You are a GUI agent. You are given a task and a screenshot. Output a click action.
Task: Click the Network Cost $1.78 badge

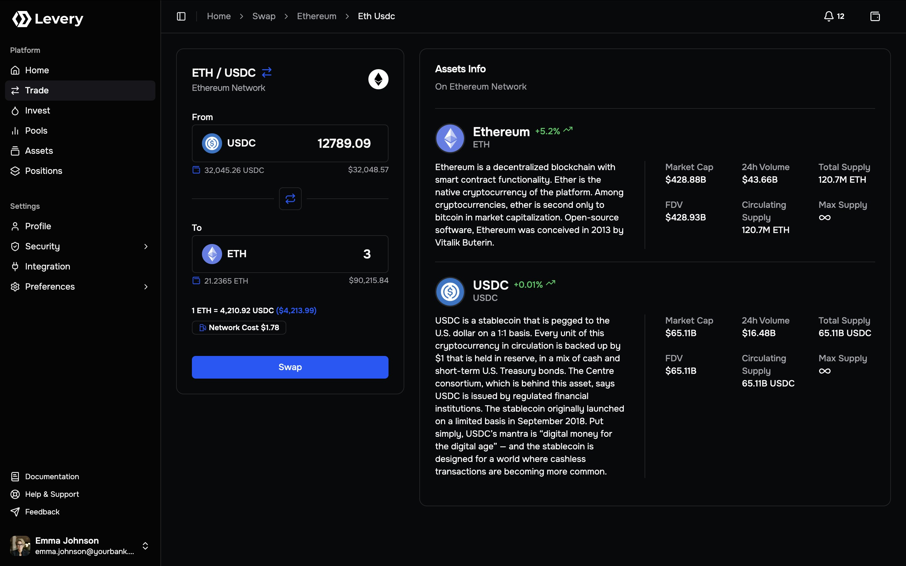pyautogui.click(x=239, y=328)
